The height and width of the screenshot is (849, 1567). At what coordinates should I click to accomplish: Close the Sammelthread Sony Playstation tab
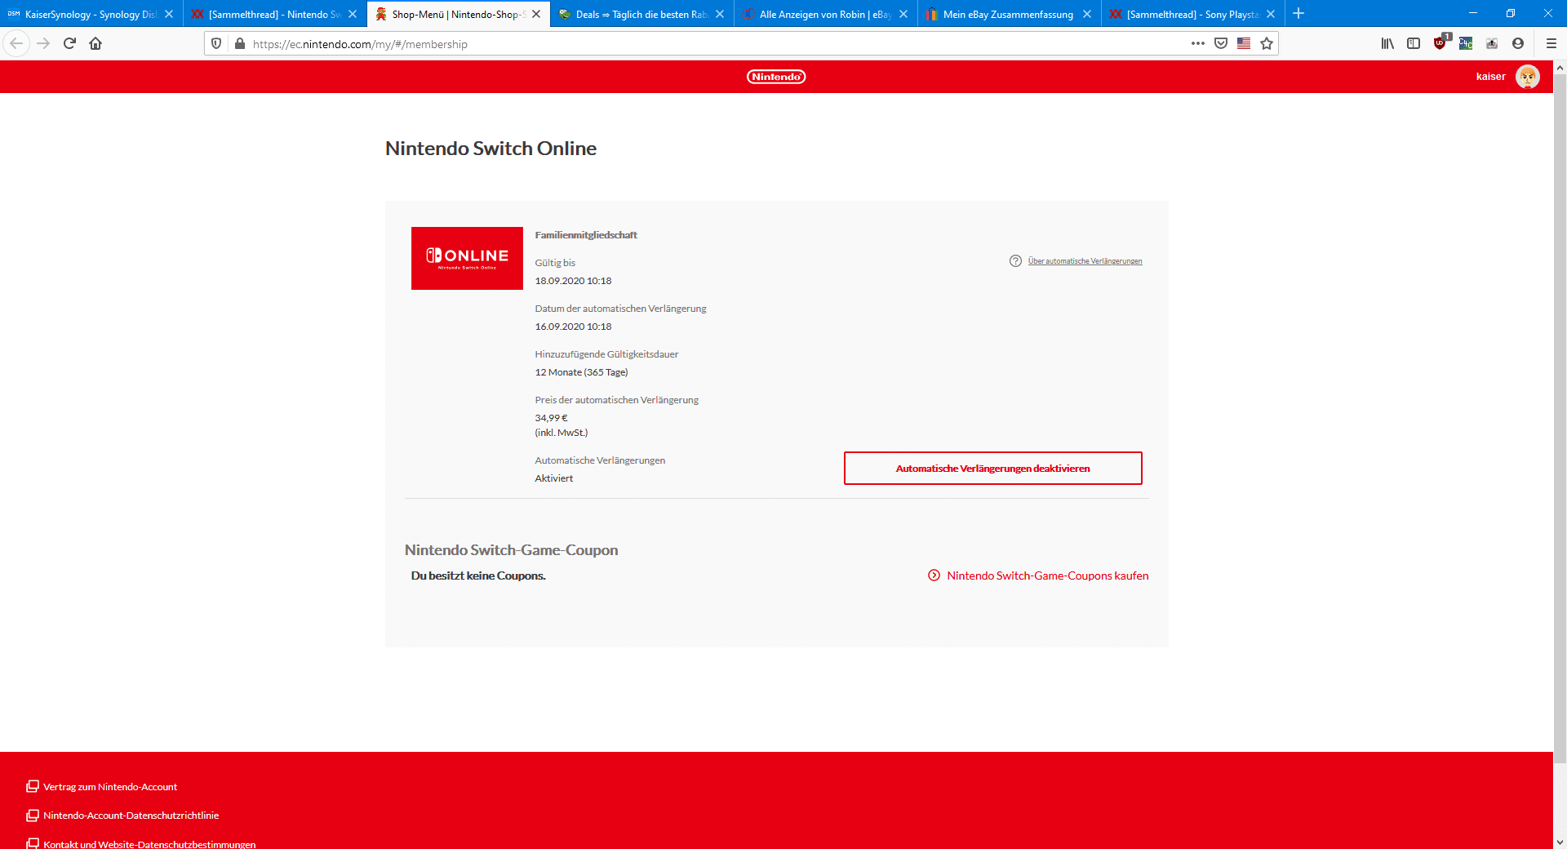click(x=1271, y=14)
